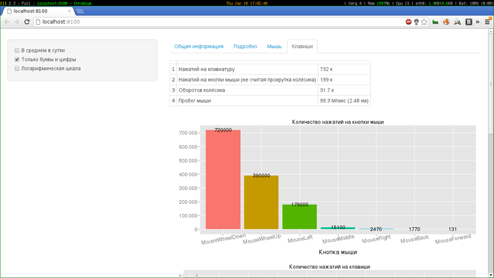Image resolution: width=494 pixels, height=278 pixels.
Task: Click the date and time in the top bar
Action: coord(246,3)
